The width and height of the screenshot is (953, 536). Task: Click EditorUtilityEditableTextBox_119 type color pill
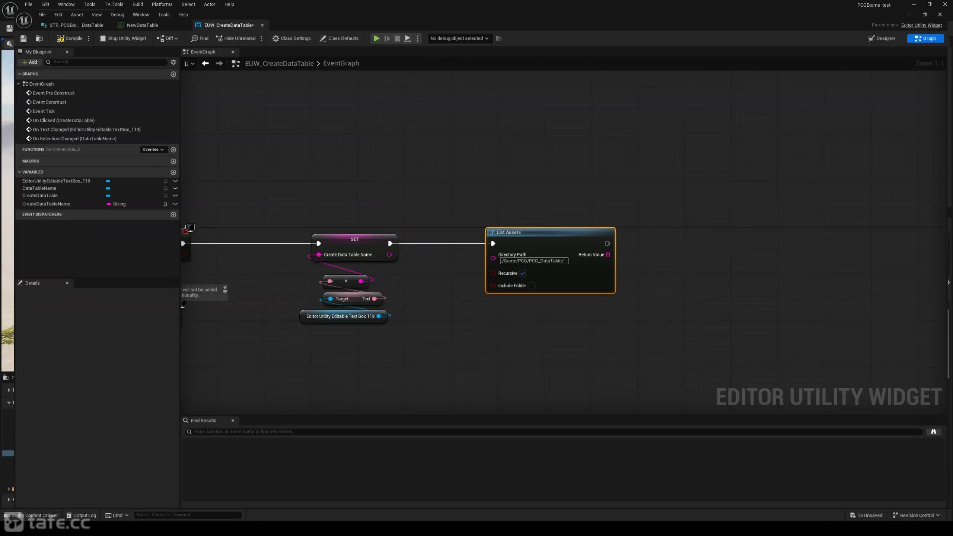point(108,181)
